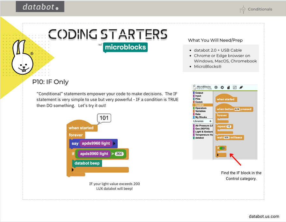This screenshot has height=222, width=286.
Task: Click the 200 value in the comparison block
Action: click(x=119, y=154)
